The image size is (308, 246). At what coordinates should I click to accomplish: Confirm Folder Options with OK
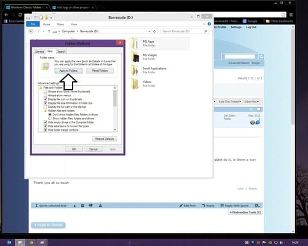[74, 149]
